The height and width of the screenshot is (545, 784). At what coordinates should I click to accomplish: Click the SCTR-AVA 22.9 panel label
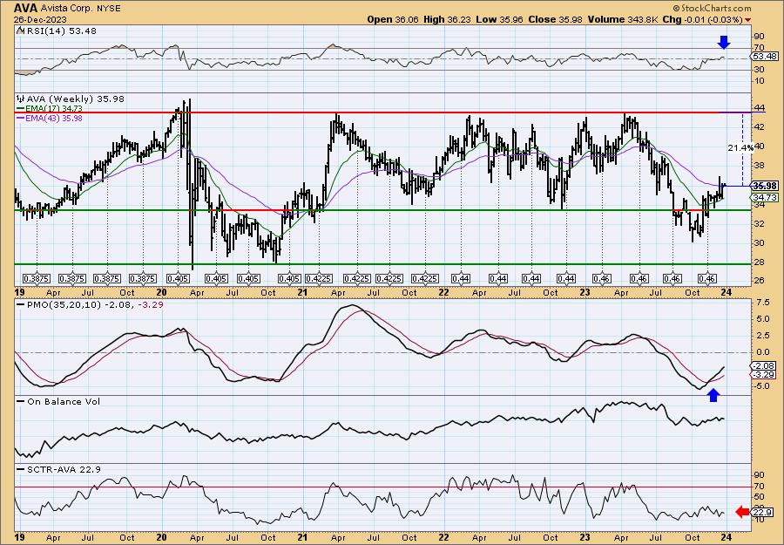(x=64, y=469)
